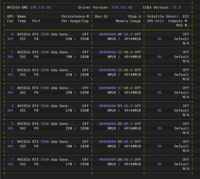Screen dimensions: 200x179
Task: Click bus ID 00000000:4F:00.0 of GPU 0
Action: (x=116, y=34)
